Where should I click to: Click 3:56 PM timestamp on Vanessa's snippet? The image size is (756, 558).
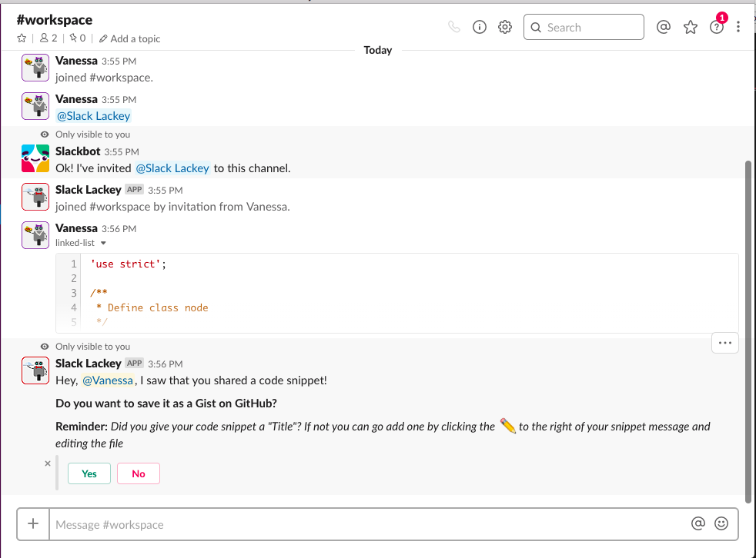coord(119,229)
